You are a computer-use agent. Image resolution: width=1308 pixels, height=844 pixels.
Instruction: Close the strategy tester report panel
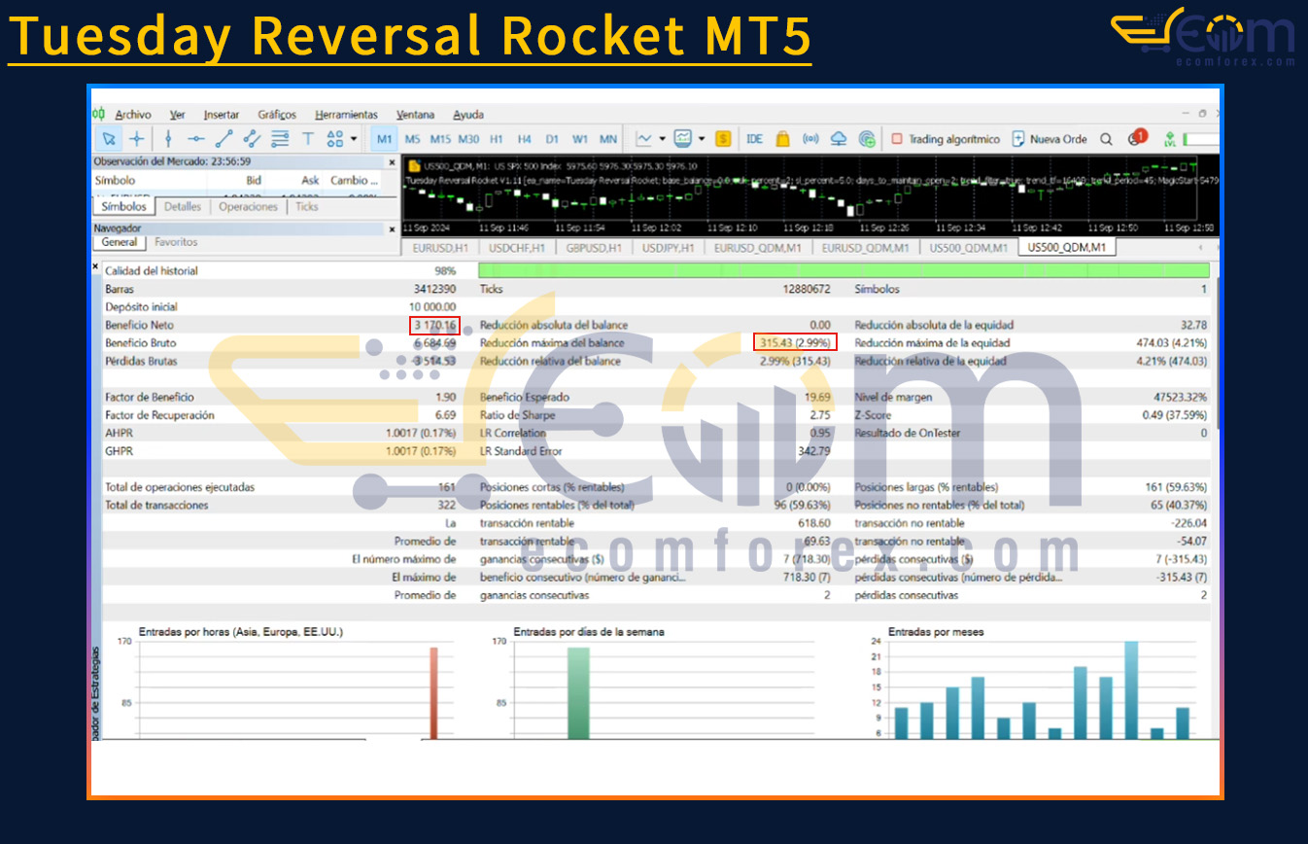pyautogui.click(x=95, y=266)
